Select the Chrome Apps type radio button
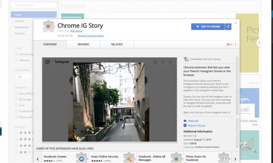Screen dimensions: 273x163 click(16, 54)
